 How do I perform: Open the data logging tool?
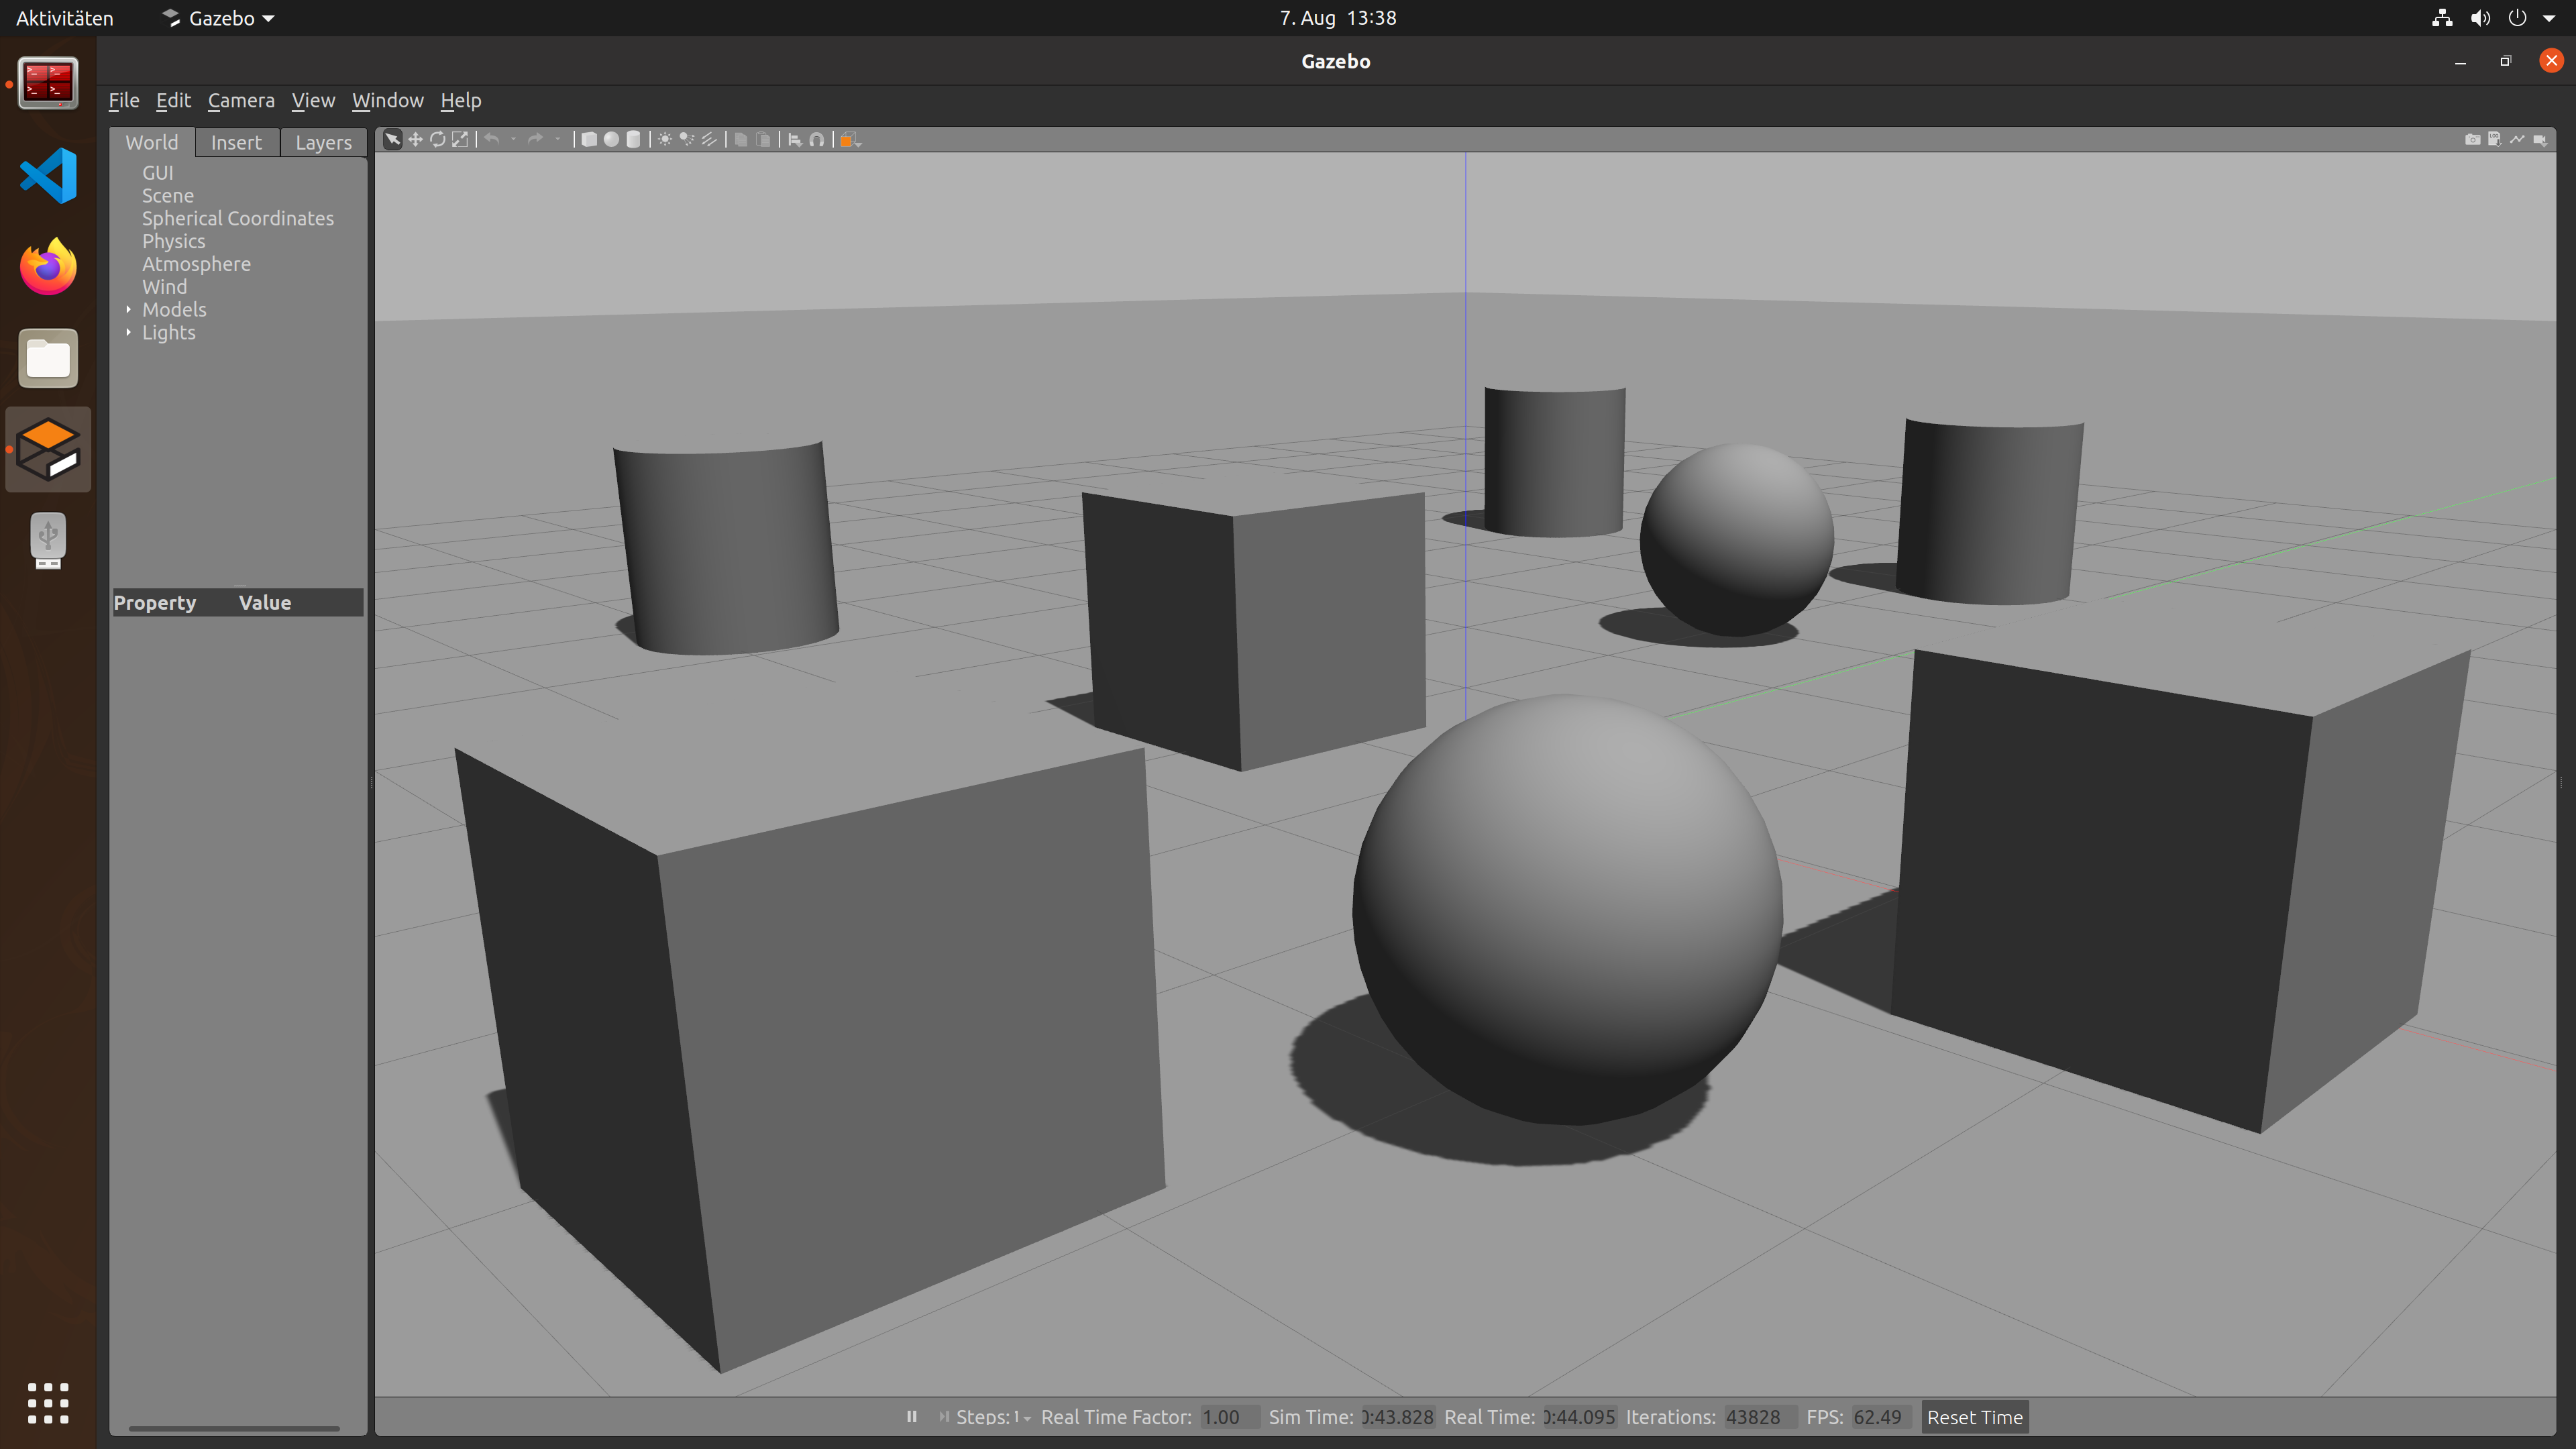[x=2494, y=140]
